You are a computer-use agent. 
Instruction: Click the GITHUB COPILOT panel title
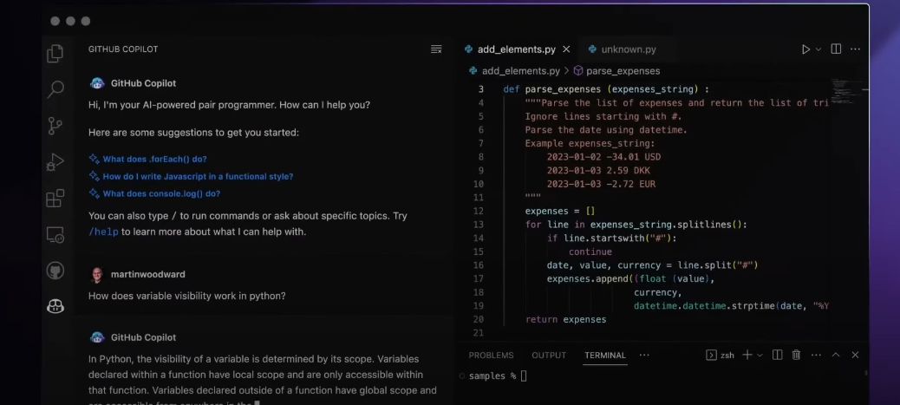point(123,49)
